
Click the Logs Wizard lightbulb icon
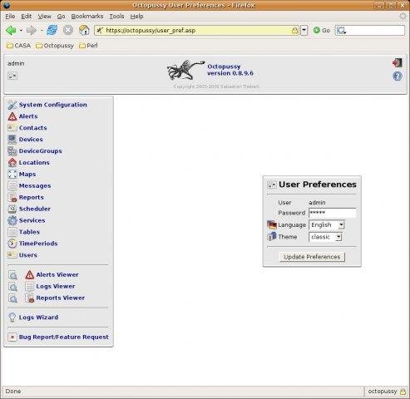point(12,318)
